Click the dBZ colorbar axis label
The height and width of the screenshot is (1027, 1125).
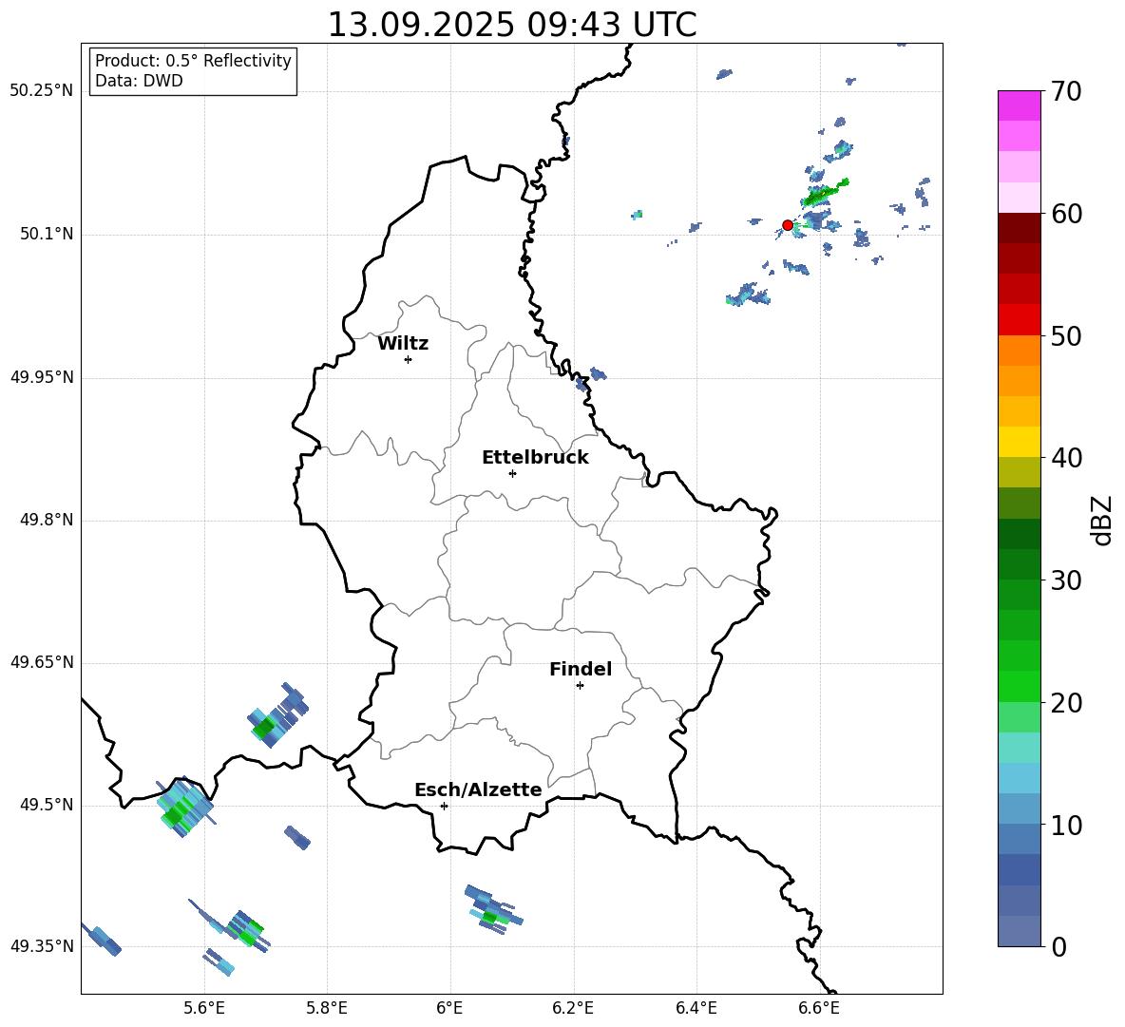[x=1102, y=520]
